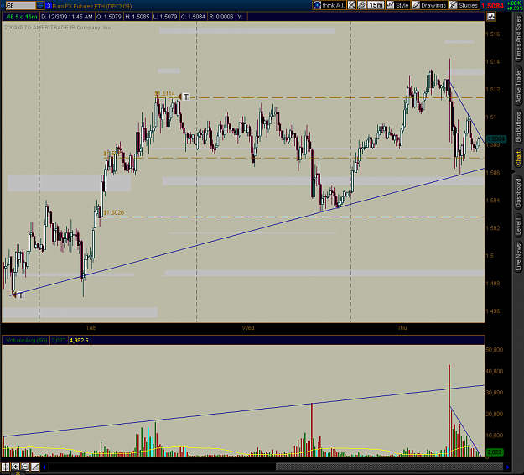524x475 pixels.
Task: Switch to the Big Buttons side tab
Action: pyautogui.click(x=518, y=127)
